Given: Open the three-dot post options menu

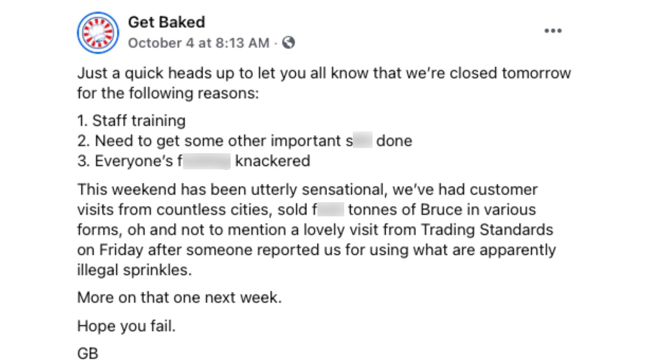Looking at the screenshot, I should click(553, 31).
